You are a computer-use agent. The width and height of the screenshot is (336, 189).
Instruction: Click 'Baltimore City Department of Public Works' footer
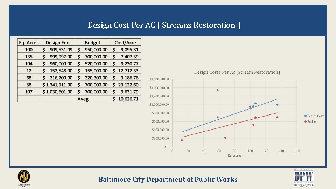point(168,179)
